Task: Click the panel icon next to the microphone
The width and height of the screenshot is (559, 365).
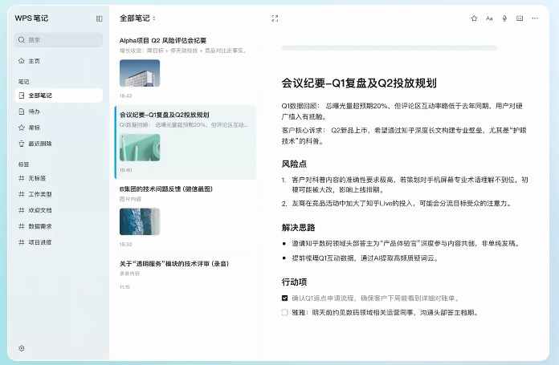Action: (x=520, y=18)
